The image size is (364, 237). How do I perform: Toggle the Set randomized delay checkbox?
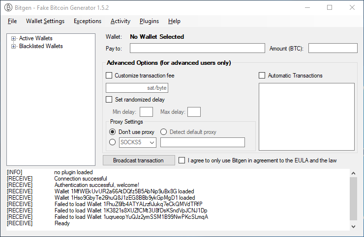click(x=109, y=100)
